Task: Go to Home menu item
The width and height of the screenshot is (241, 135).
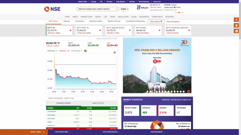Action: pyautogui.click(x=67, y=17)
